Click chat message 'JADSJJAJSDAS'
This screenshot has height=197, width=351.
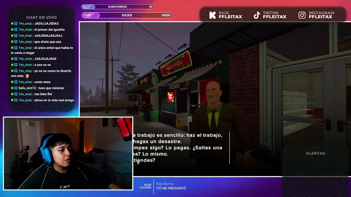click(x=46, y=24)
